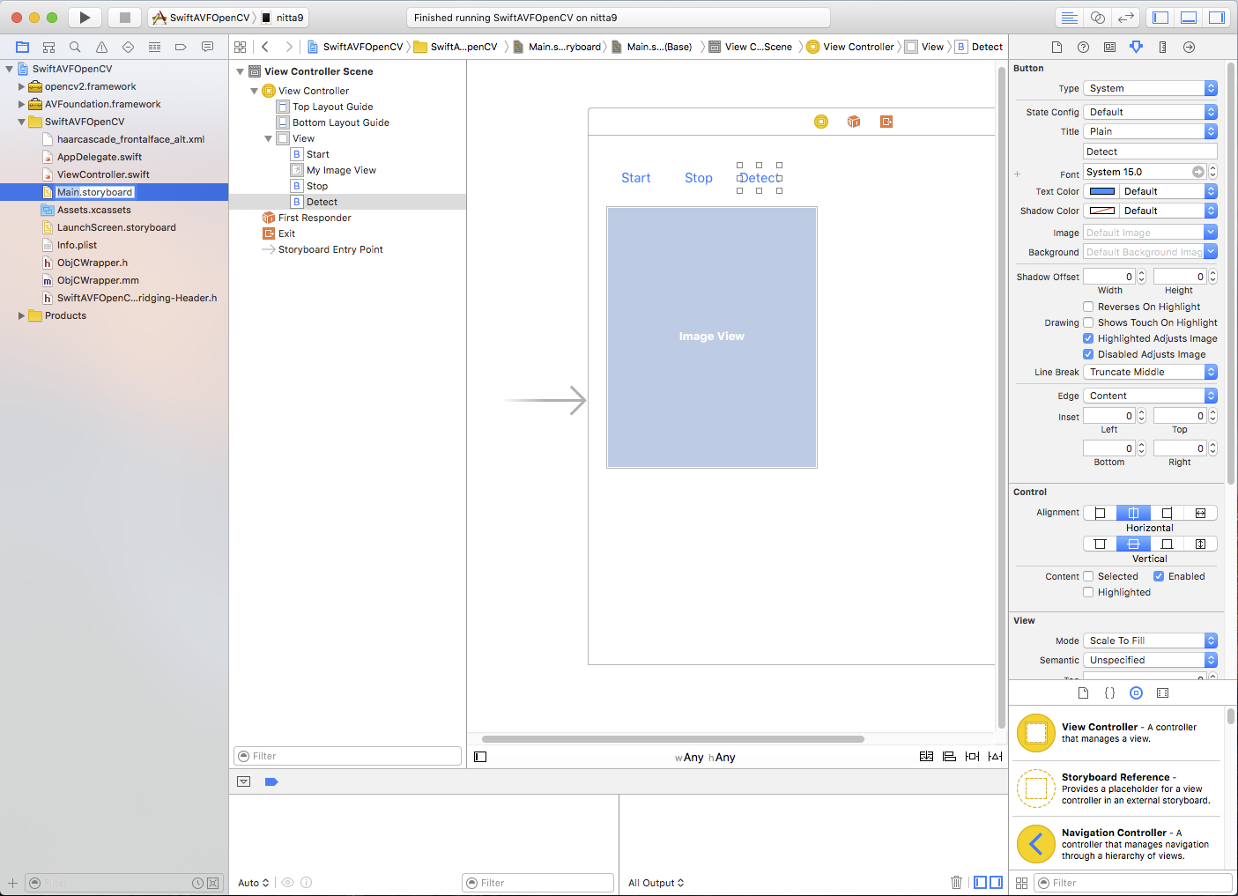
Task: Click the Stop button in toolbar
Action: 125,18
